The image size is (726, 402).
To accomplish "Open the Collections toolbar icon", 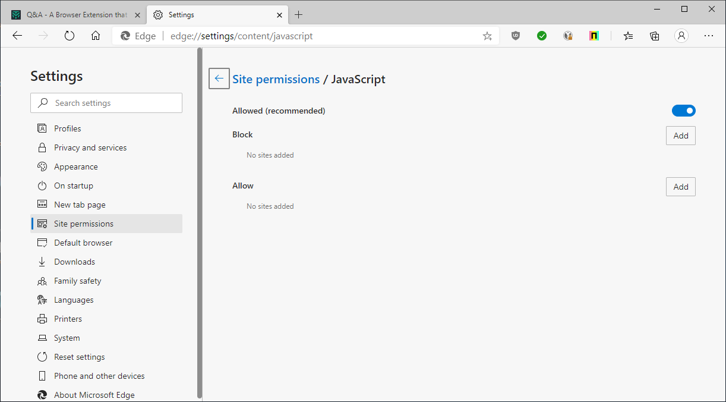I will 655,36.
